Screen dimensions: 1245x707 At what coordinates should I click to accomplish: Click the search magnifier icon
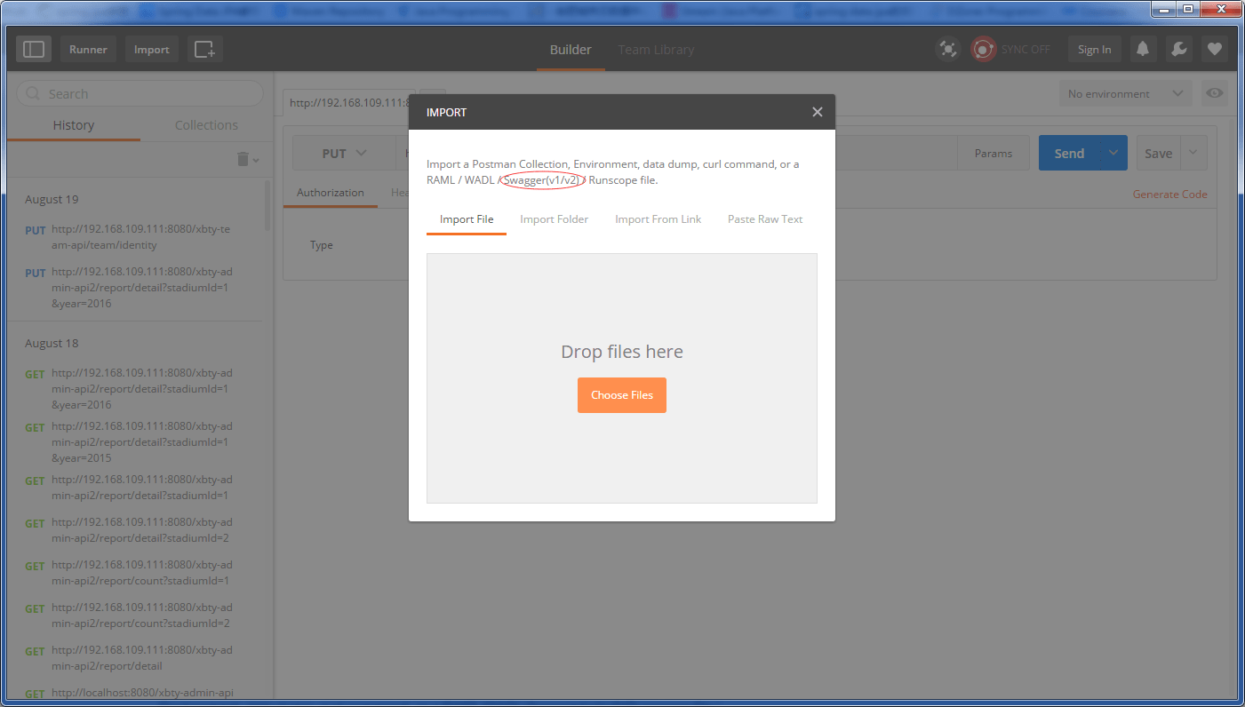pyautogui.click(x=32, y=93)
